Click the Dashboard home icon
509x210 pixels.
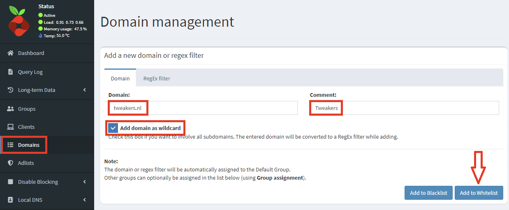[11, 53]
